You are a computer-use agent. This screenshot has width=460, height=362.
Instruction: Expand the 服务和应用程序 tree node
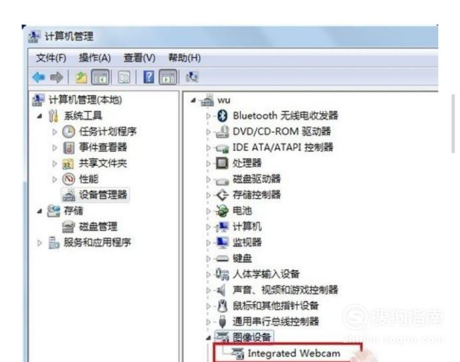(40, 242)
